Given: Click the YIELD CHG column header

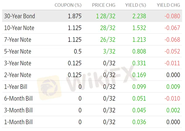Looking at the screenshot, I should point(168,5).
